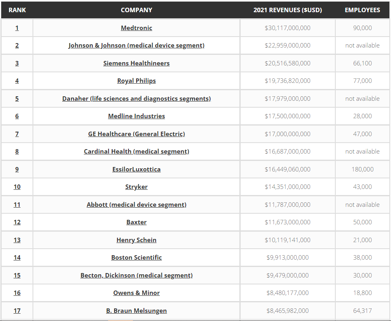This screenshot has width=391, height=321.
Task: Select Siemens Healthineers employees value 66,100
Action: (362, 63)
